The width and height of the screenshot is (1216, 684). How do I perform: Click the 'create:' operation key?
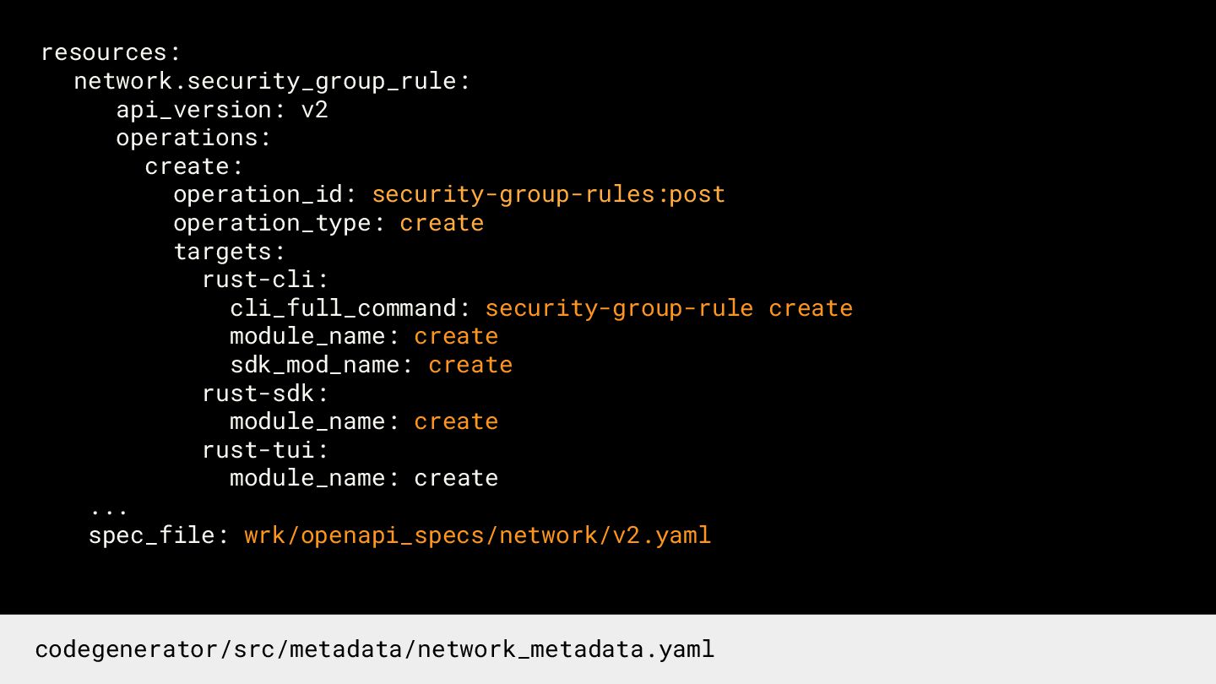(193, 166)
